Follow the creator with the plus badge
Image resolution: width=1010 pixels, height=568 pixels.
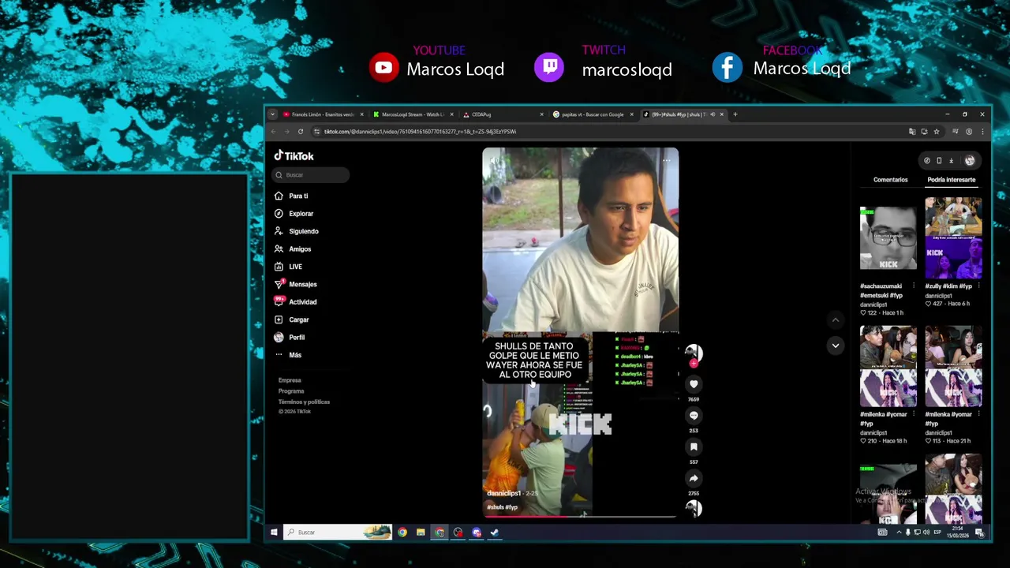pyautogui.click(x=694, y=364)
